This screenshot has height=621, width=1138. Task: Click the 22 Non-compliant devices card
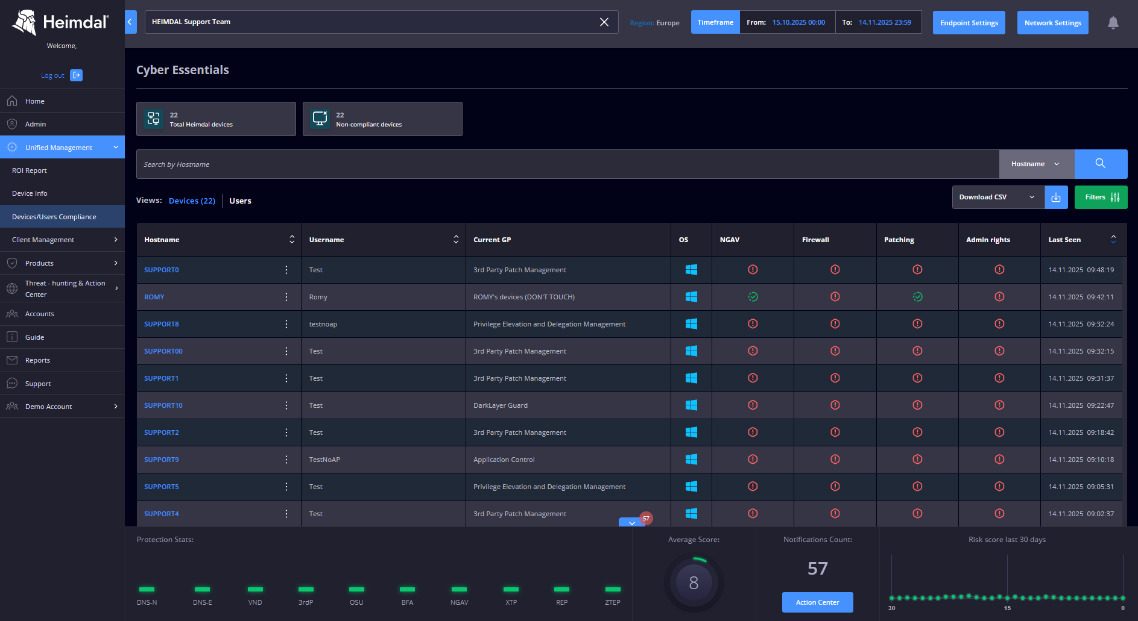coord(382,119)
